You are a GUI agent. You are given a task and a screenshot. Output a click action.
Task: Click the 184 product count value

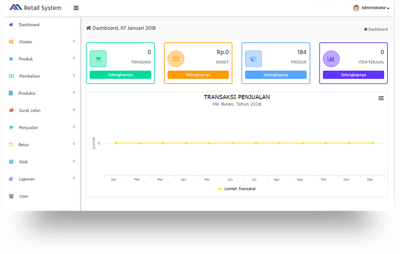tap(301, 52)
